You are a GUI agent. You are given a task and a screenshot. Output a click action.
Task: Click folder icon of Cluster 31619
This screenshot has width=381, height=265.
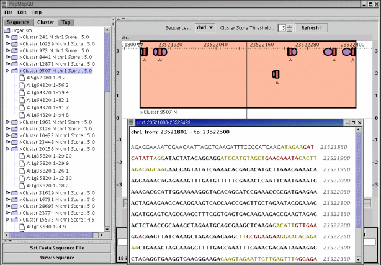(x=14, y=193)
